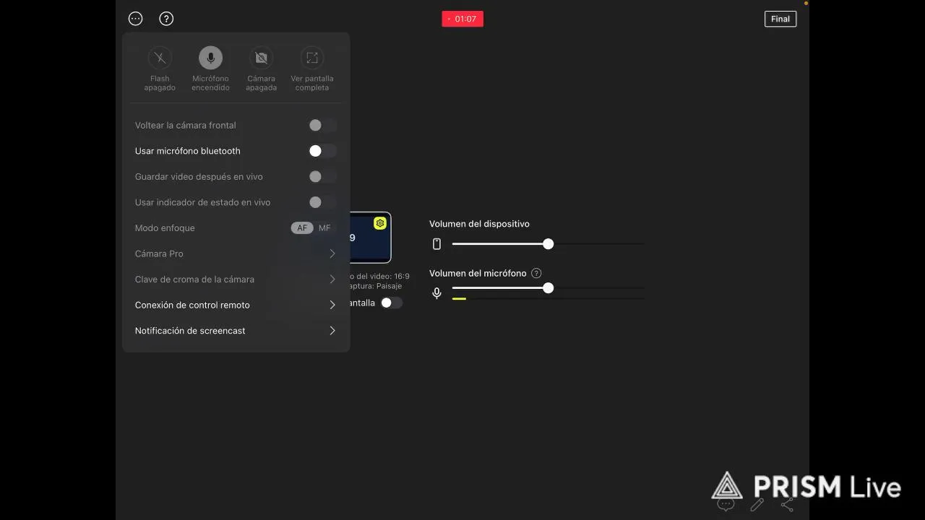The height and width of the screenshot is (520, 925).
Task: Click the Volumen del micrófono slider knob
Action: coord(548,288)
